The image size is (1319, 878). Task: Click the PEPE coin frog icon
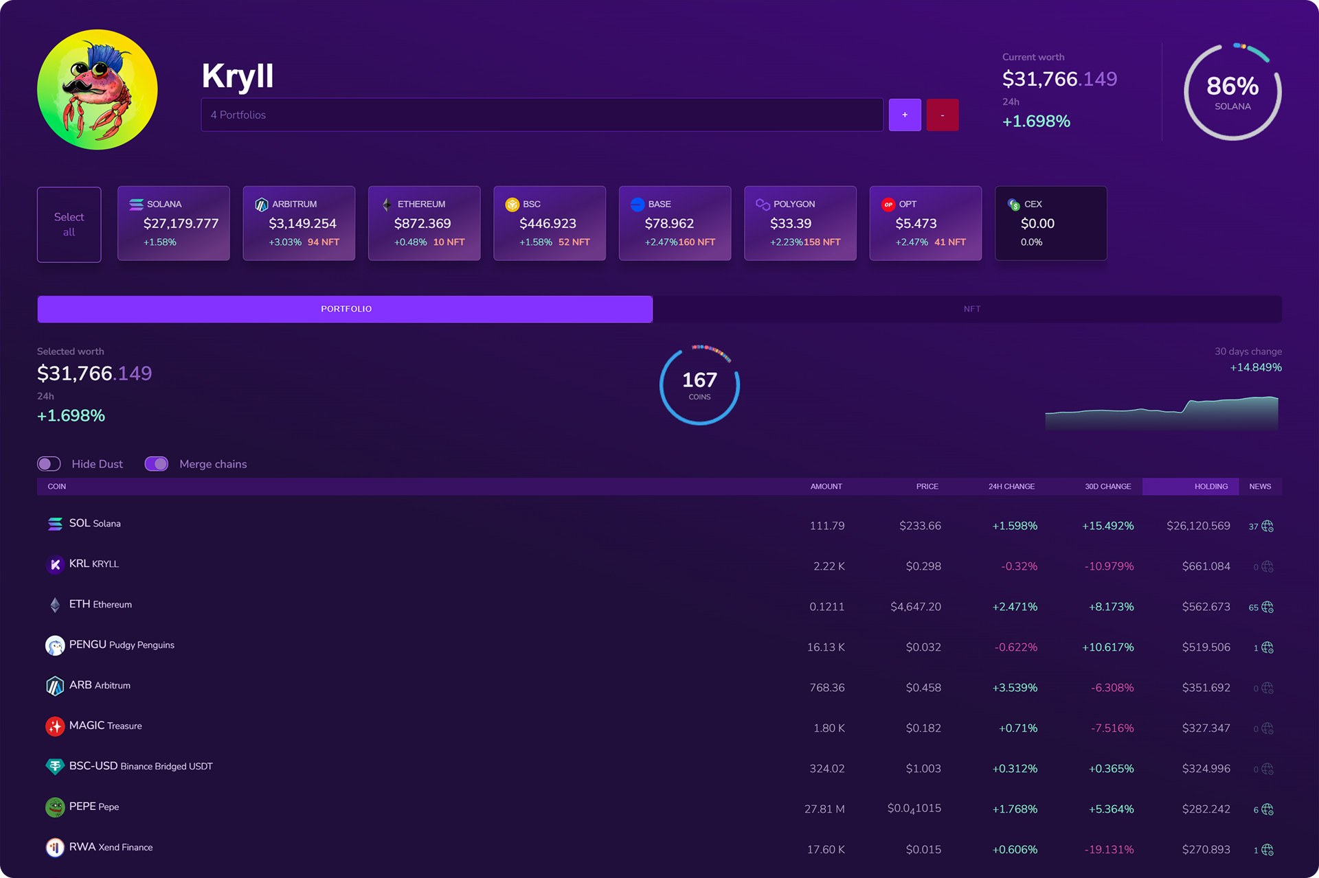pyautogui.click(x=55, y=807)
